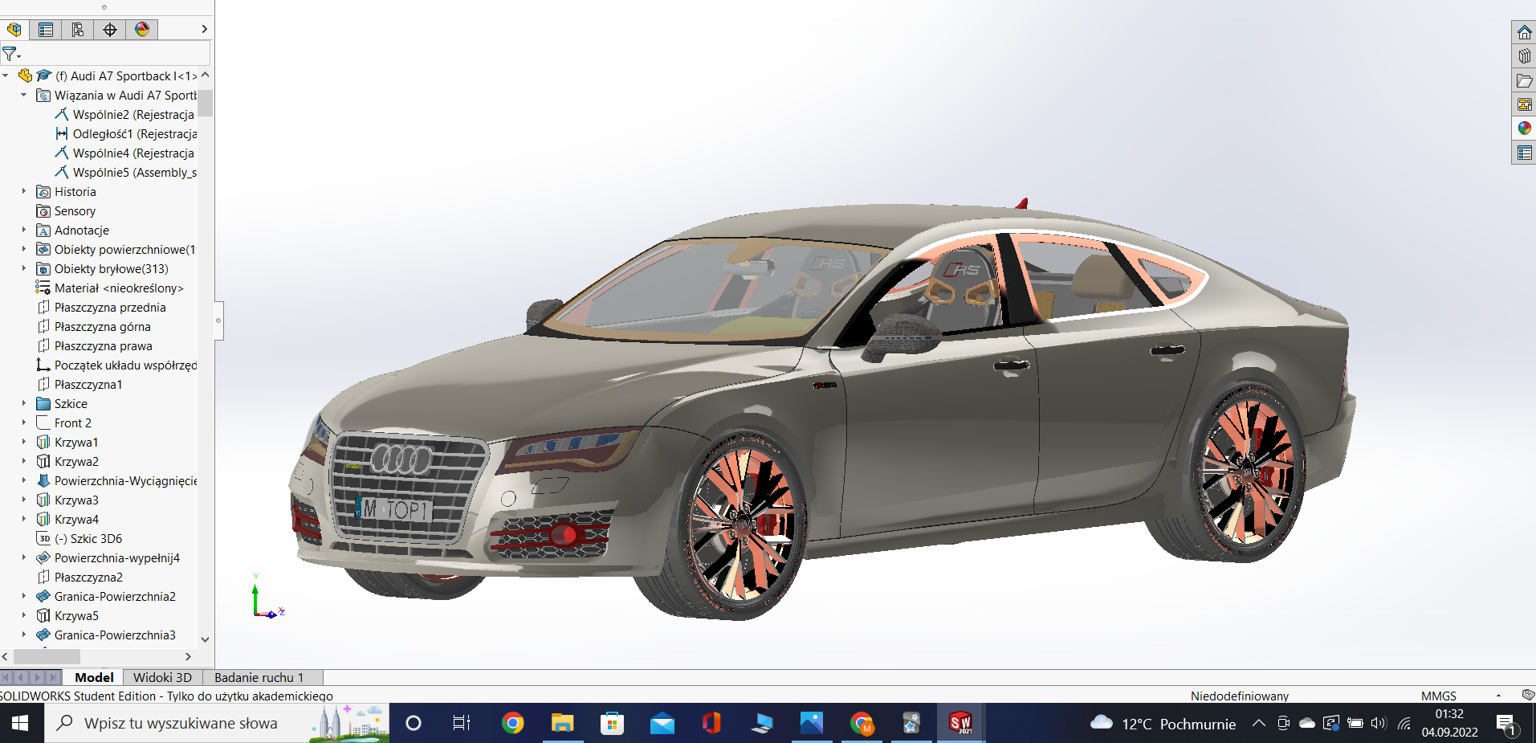This screenshot has height=743, width=1536.
Task: Click the tag icon in status bar
Action: coord(1528,695)
